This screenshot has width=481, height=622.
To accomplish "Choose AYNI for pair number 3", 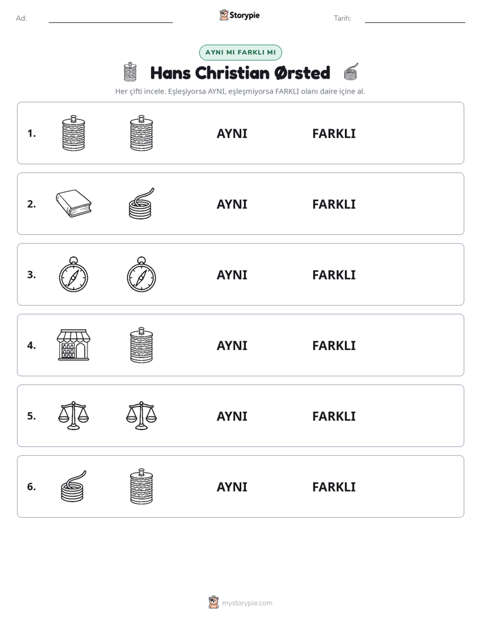I will [x=232, y=275].
